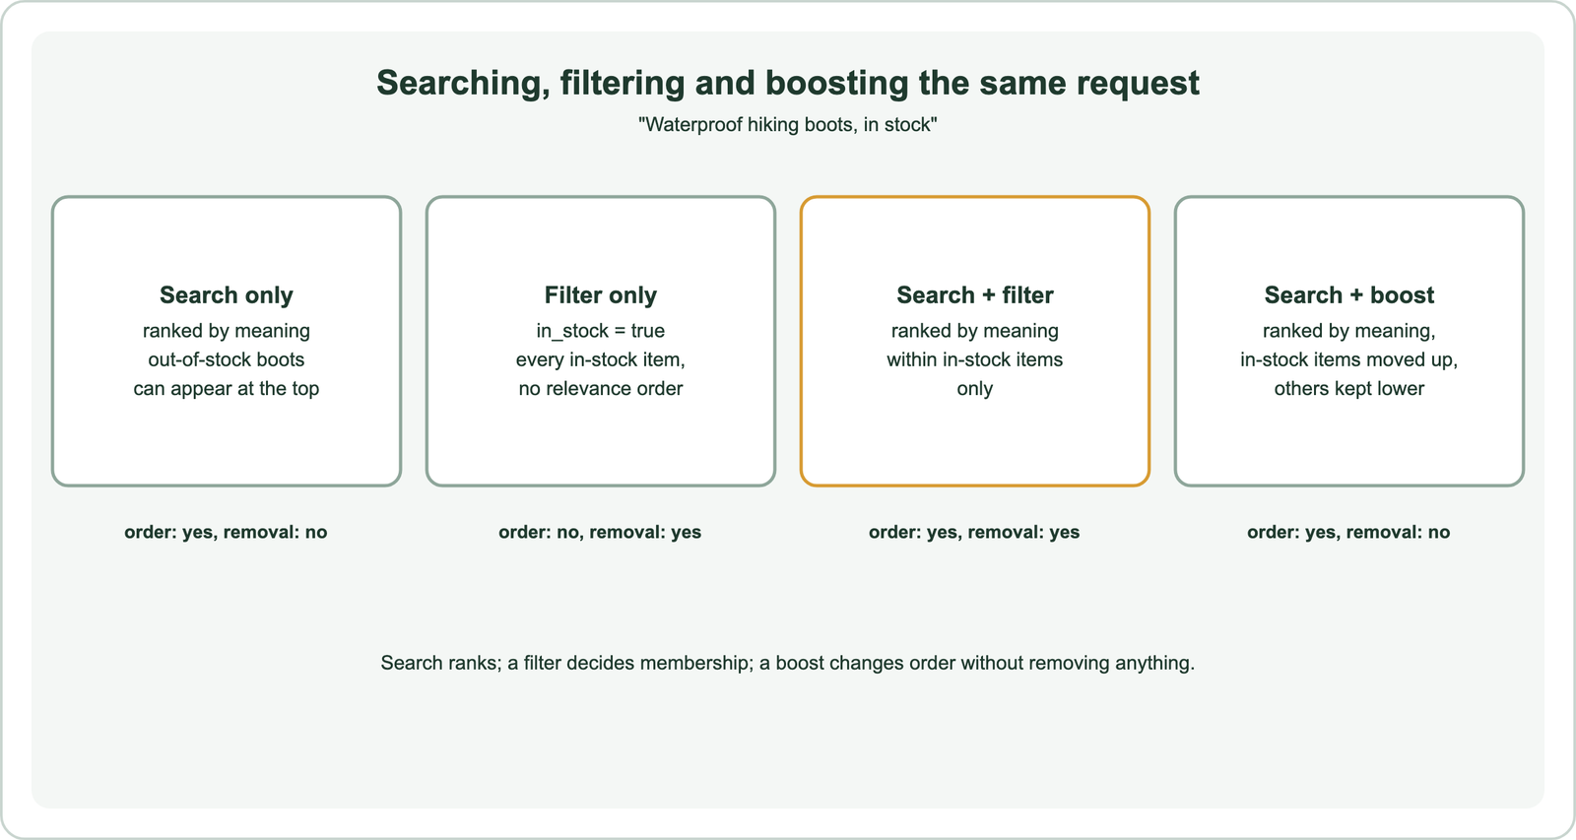Click the 'order: no, removal: yes' label

click(600, 532)
